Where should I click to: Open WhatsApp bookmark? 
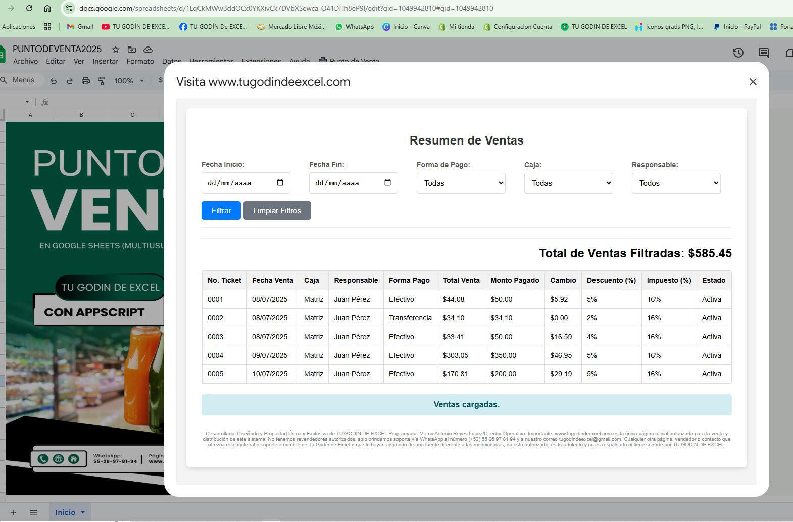point(355,27)
